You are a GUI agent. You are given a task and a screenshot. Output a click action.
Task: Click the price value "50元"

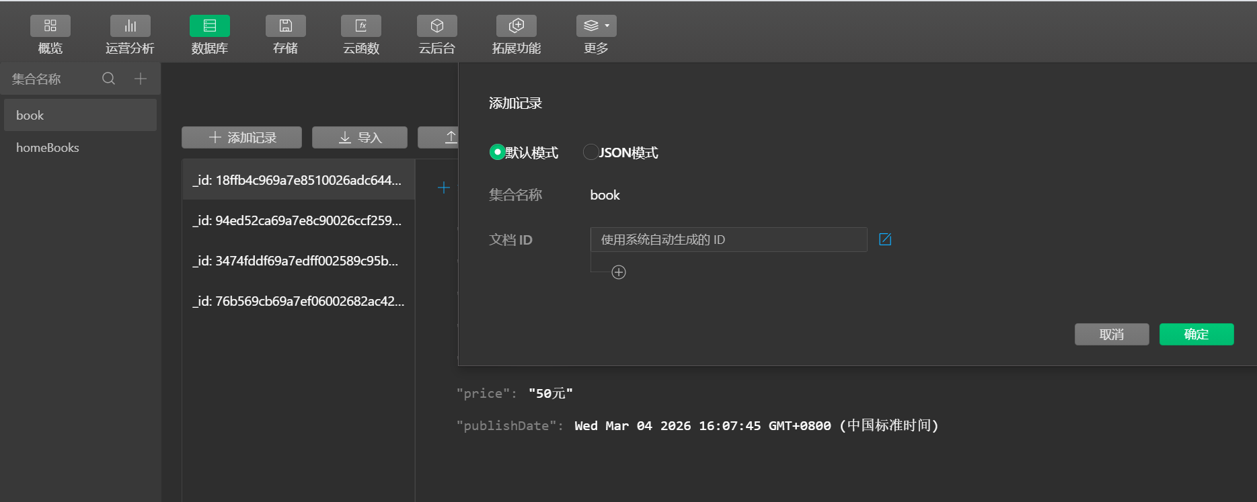551,393
